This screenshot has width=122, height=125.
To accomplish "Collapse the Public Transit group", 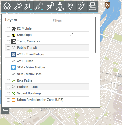I will tap(13, 47).
